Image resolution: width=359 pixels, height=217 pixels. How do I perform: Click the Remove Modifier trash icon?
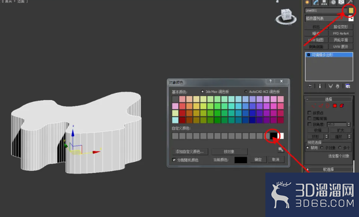tap(337, 86)
